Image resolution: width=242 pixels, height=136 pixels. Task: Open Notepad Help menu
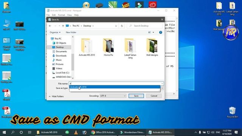pos(76,15)
